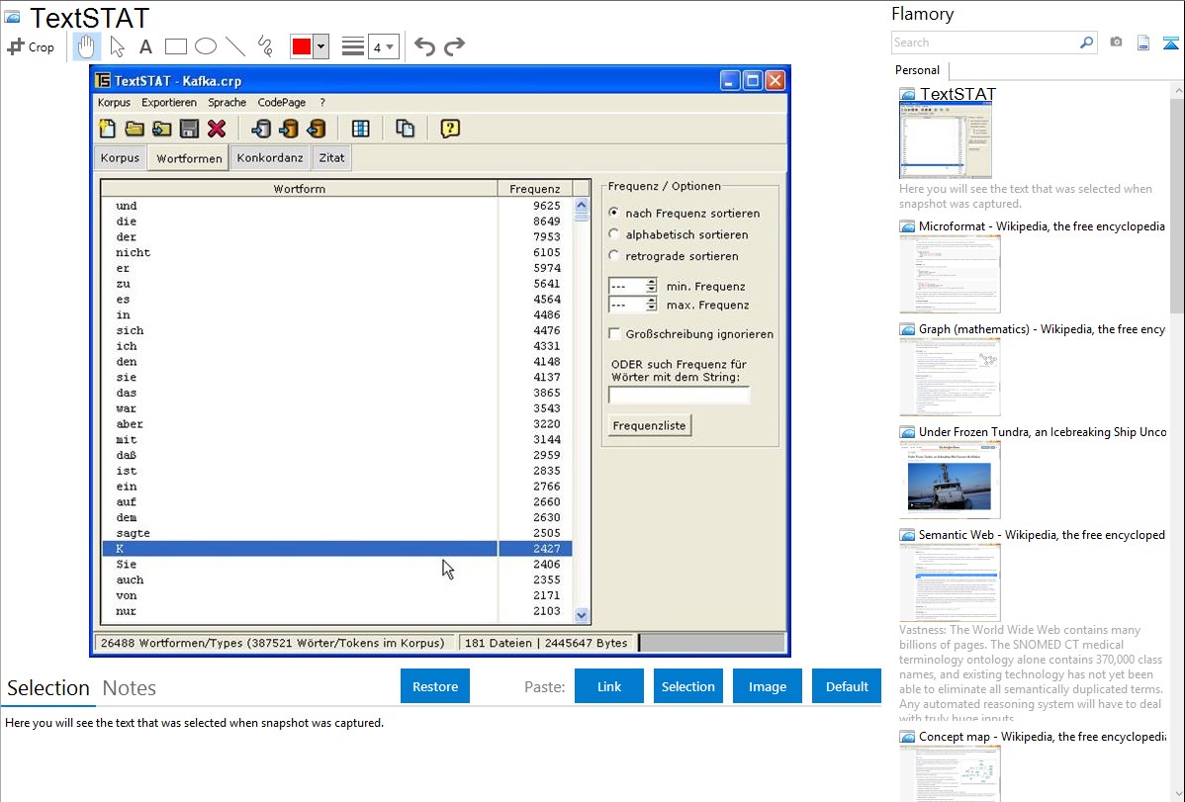This screenshot has width=1185, height=802.
Task: Select the rectangle shape tool
Action: click(176, 46)
